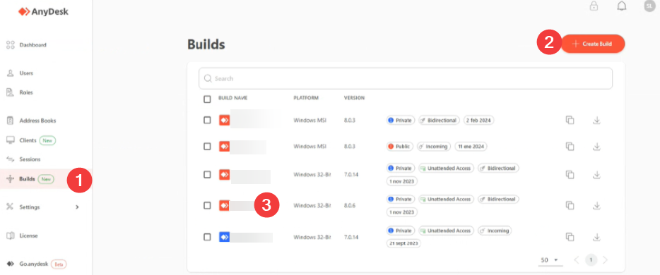The width and height of the screenshot is (660, 275).
Task: Open the notifications bell icon
Action: tap(621, 6)
